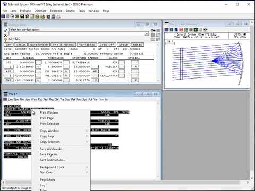Toggle thickness variable V for AST row
255x191 pixels.
pyautogui.click(x=66, y=71)
